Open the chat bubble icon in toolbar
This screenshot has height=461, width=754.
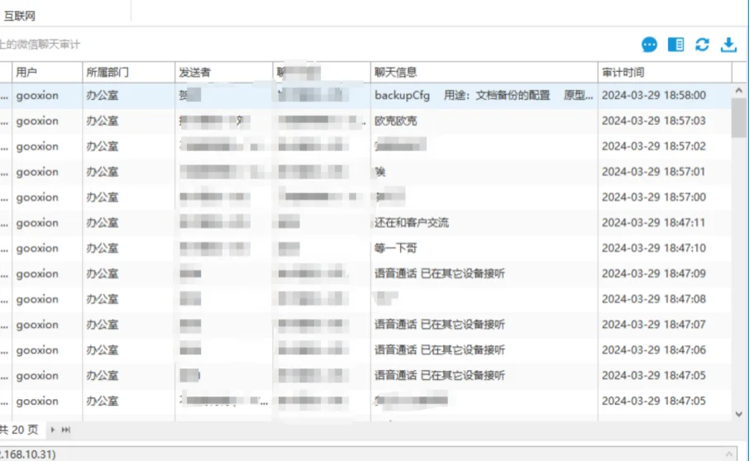649,45
